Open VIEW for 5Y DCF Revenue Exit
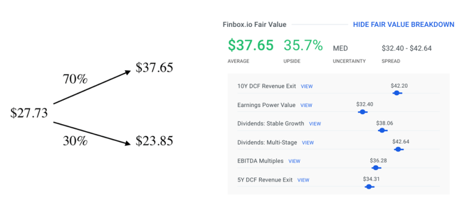This screenshot has width=472, height=207. (303, 180)
